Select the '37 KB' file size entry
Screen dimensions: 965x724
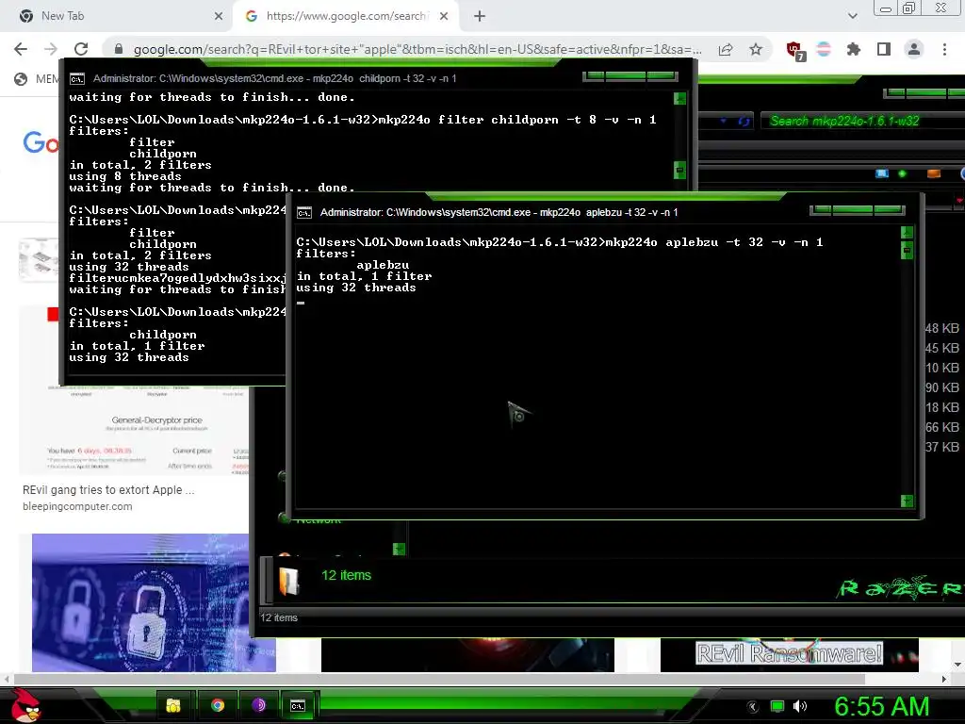tap(941, 447)
